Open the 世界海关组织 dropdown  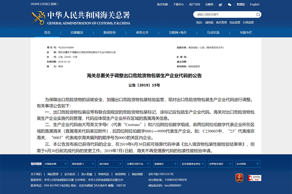(220, 164)
